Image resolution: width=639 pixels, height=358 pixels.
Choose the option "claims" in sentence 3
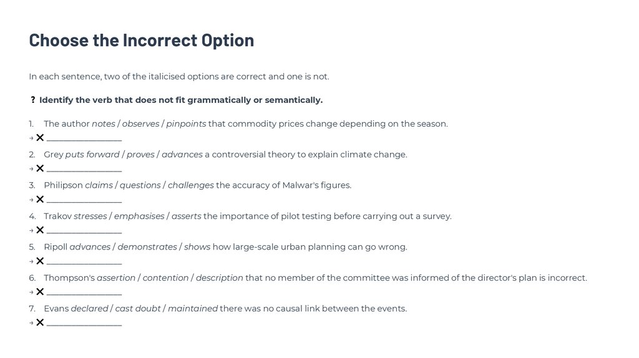point(99,185)
